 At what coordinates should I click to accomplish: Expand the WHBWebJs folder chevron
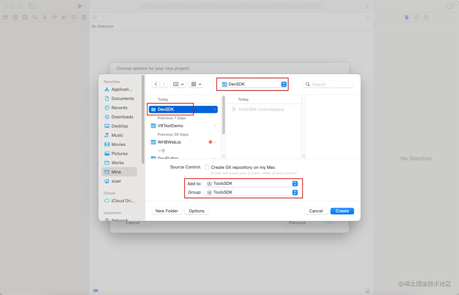pyautogui.click(x=215, y=142)
